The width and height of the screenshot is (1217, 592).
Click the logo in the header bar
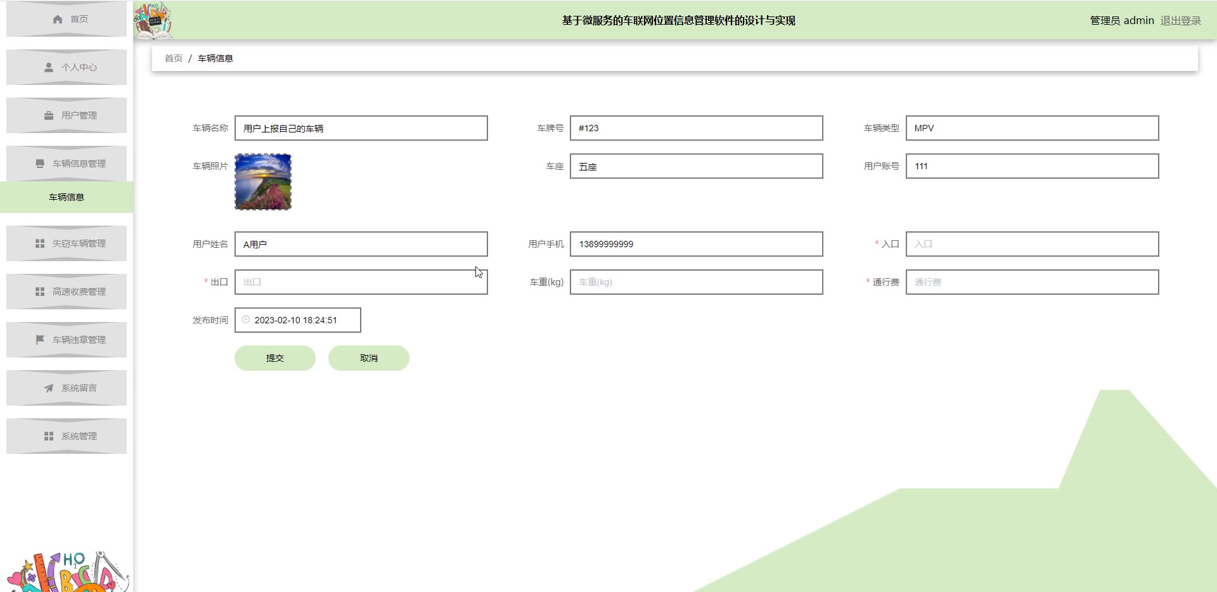pos(153,20)
